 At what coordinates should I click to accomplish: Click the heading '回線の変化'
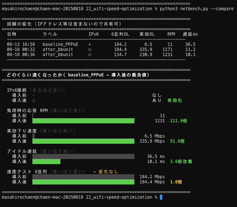pyautogui.click(x=19, y=24)
